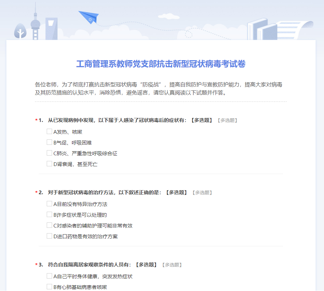Tick the B许多症状是可以处理的 box

pos(49,214)
